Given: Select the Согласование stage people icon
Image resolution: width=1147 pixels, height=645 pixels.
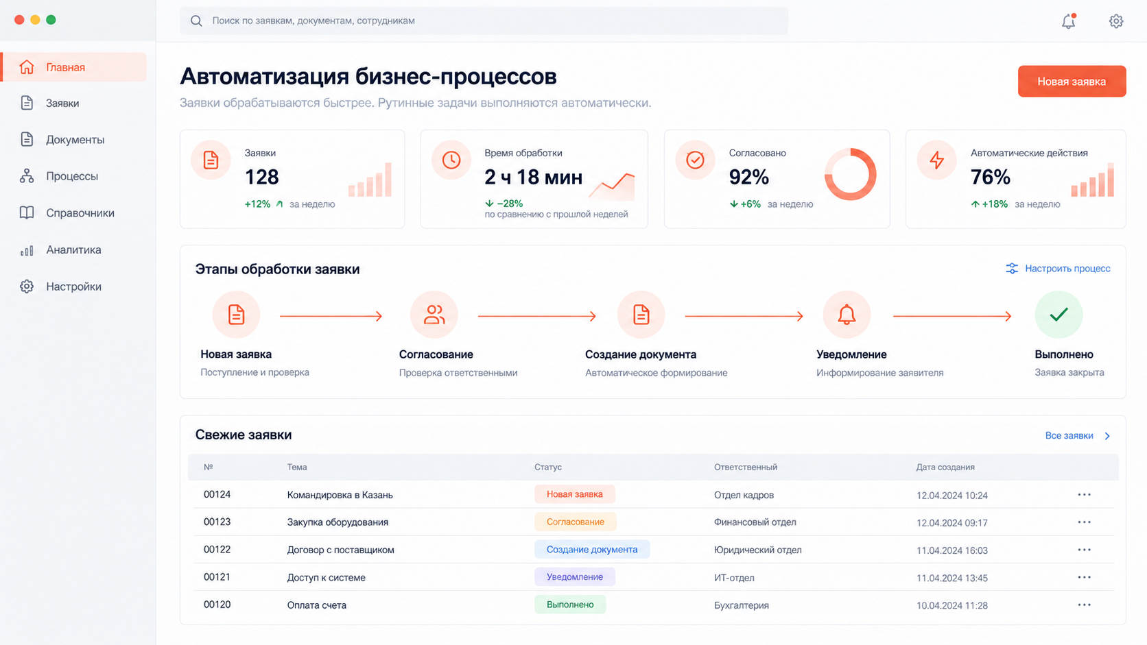Looking at the screenshot, I should 434,315.
